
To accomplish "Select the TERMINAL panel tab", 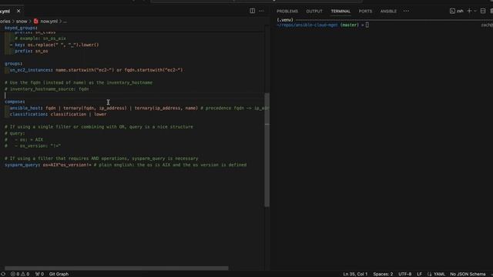I will click(x=340, y=12).
